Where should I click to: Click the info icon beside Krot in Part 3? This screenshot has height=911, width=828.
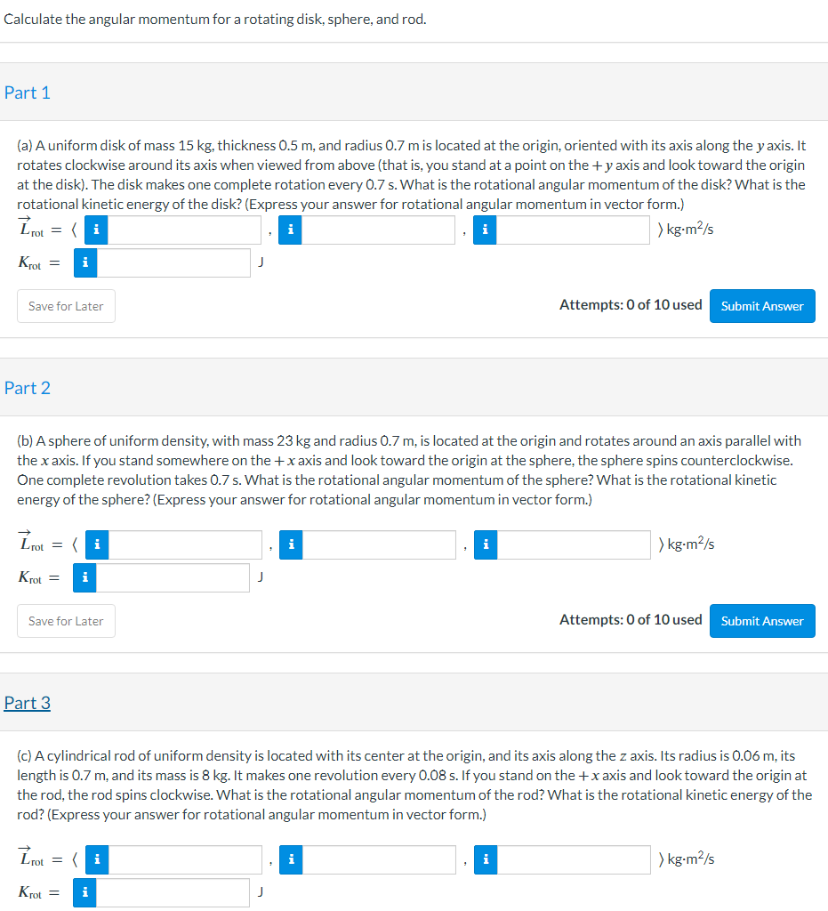[x=84, y=892]
